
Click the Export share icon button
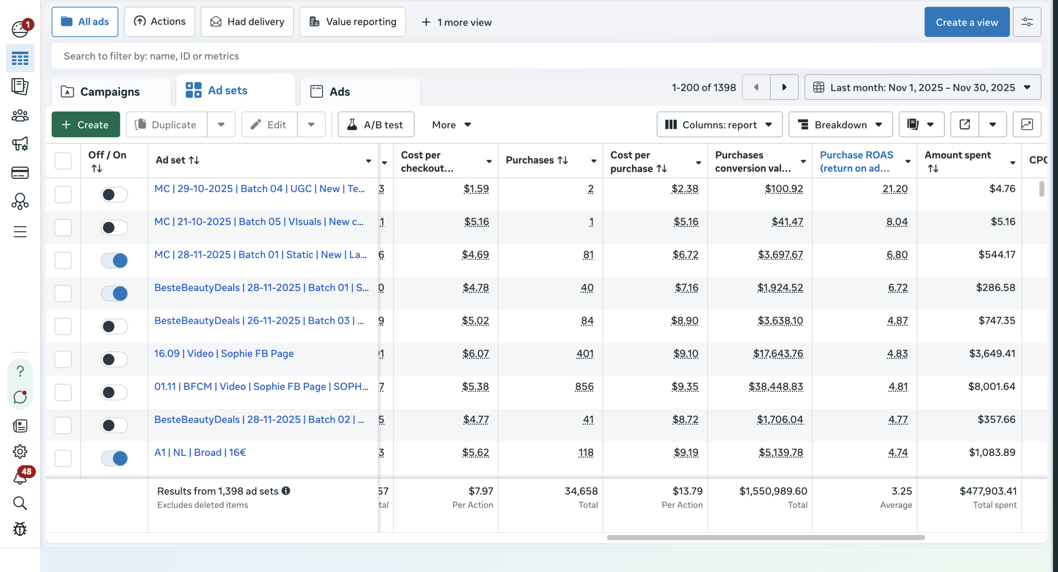964,124
